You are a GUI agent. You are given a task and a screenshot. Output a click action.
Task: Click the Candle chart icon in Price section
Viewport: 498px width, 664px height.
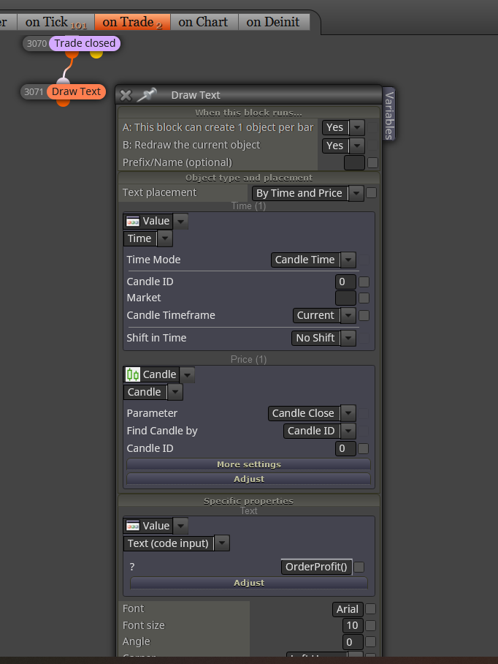click(x=133, y=374)
